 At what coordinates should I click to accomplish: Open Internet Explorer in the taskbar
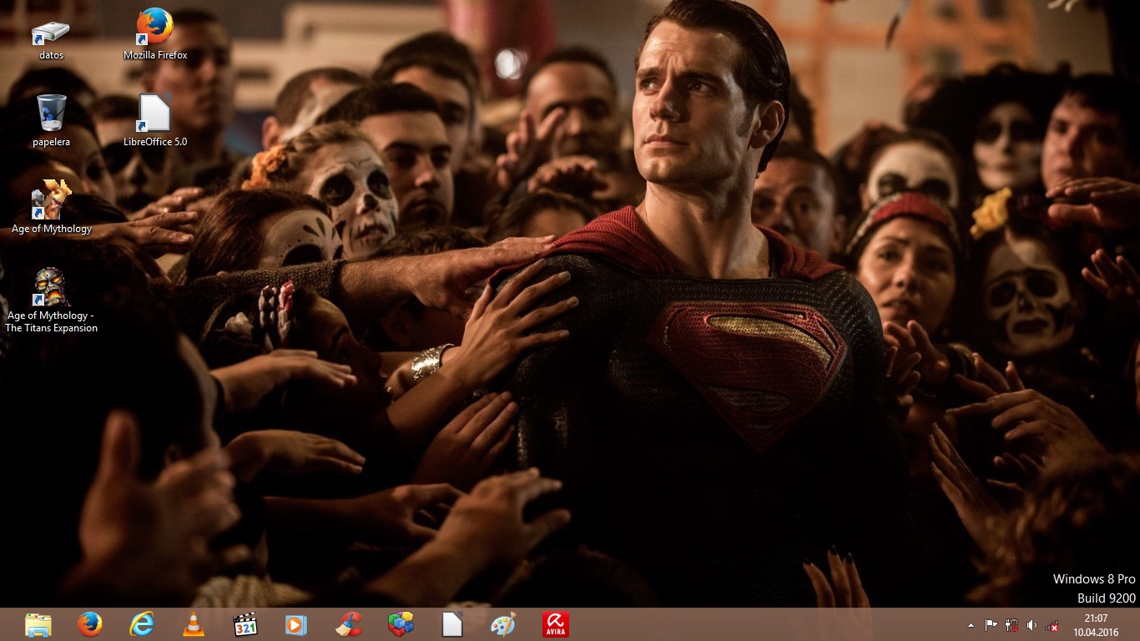tap(142, 624)
